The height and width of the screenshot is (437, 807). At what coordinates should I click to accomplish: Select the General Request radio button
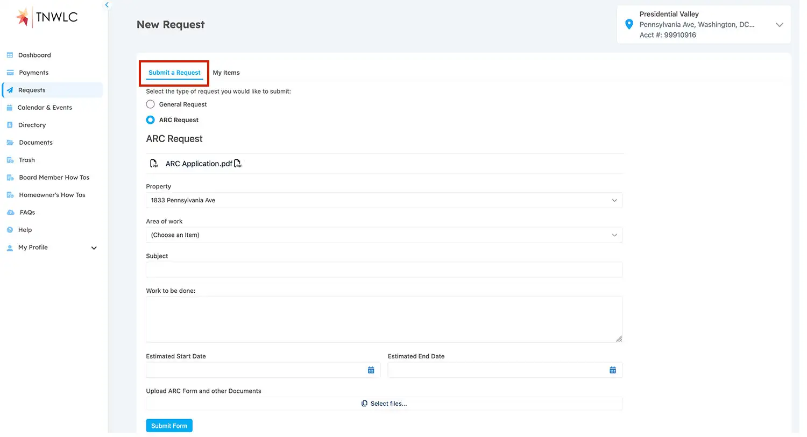(x=152, y=105)
